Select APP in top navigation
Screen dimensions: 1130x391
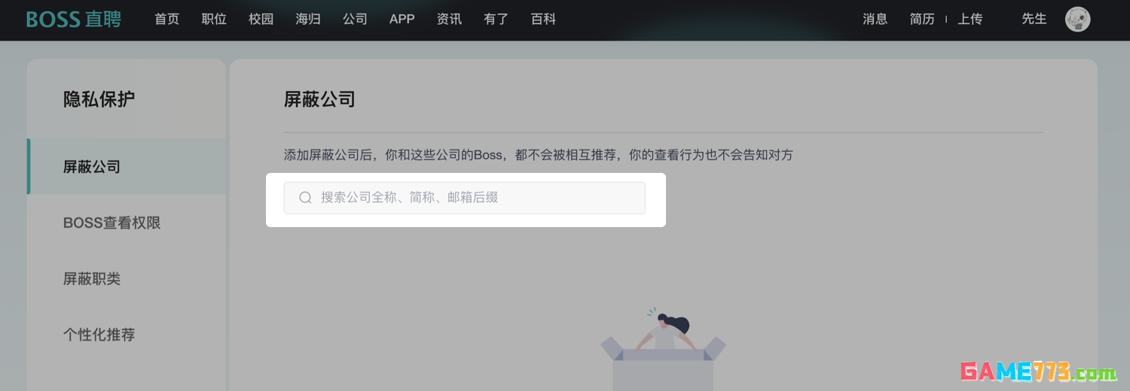[402, 20]
